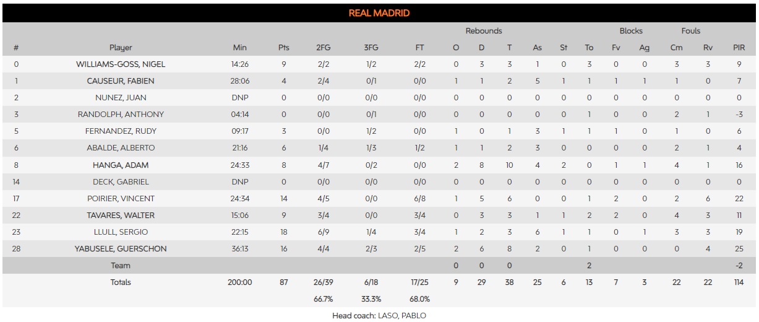The height and width of the screenshot is (322, 759).
Task: Select the Totals row label
Action: [x=121, y=282]
